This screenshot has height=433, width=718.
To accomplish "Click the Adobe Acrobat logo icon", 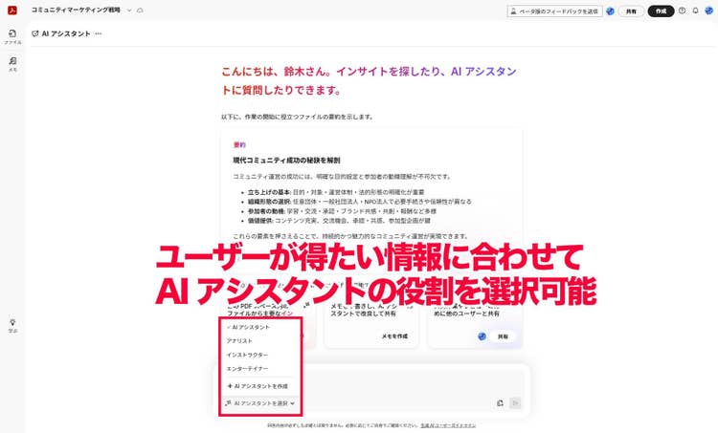I will pos(12,11).
